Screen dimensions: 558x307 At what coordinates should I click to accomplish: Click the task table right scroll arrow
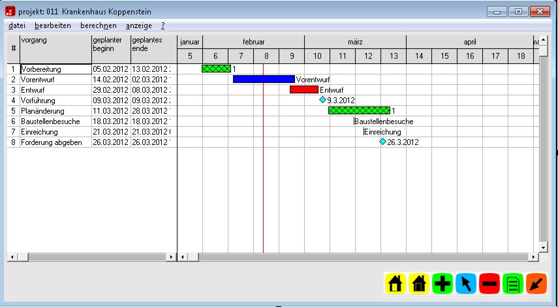click(x=171, y=257)
